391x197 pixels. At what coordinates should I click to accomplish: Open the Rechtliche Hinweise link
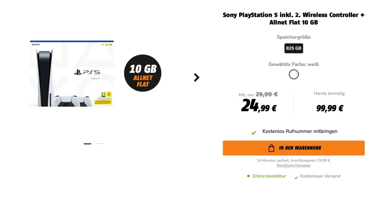click(294, 166)
